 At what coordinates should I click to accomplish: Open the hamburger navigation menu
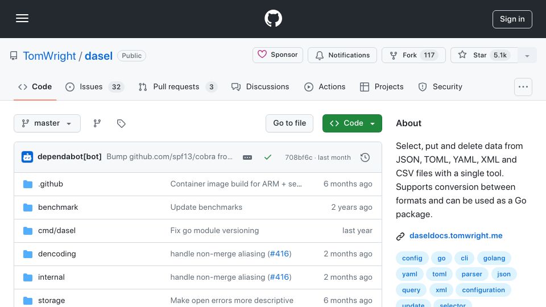pyautogui.click(x=22, y=18)
